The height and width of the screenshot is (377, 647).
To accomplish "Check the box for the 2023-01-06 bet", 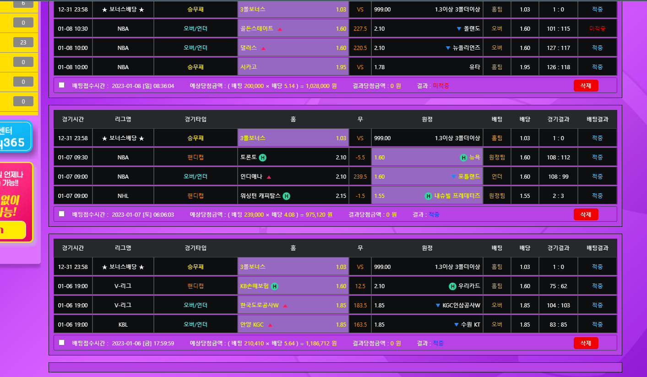I will [x=62, y=343].
